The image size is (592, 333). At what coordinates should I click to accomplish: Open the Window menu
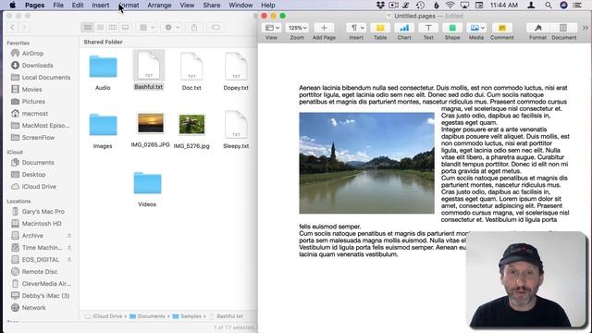click(x=240, y=5)
